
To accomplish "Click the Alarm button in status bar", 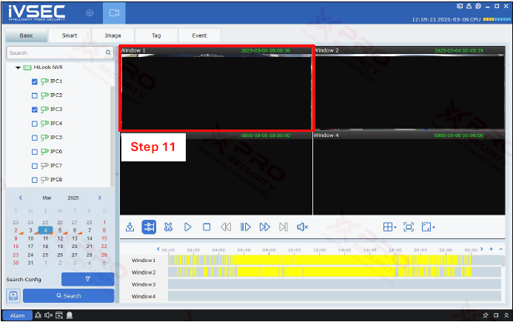I will [x=17, y=315].
